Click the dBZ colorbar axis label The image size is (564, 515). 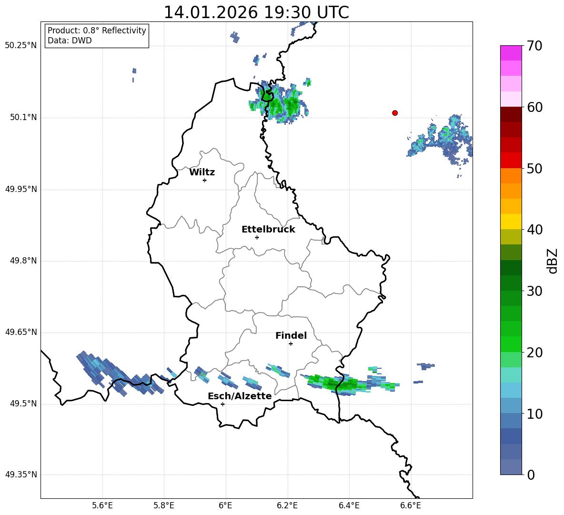tap(553, 261)
